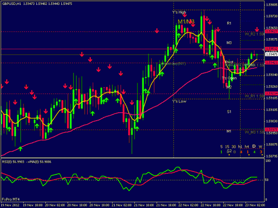Click the W_R1 weekly level label
The image size is (278, 208).
click(x=254, y=96)
